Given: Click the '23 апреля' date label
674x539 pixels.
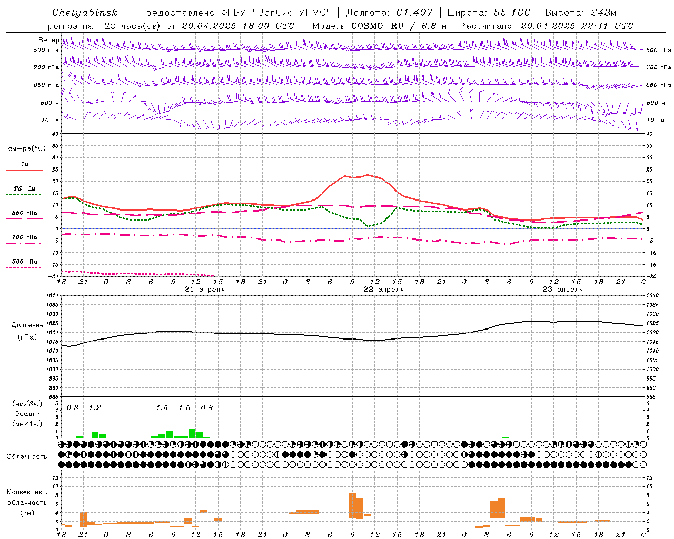Looking at the screenshot, I should [x=563, y=290].
